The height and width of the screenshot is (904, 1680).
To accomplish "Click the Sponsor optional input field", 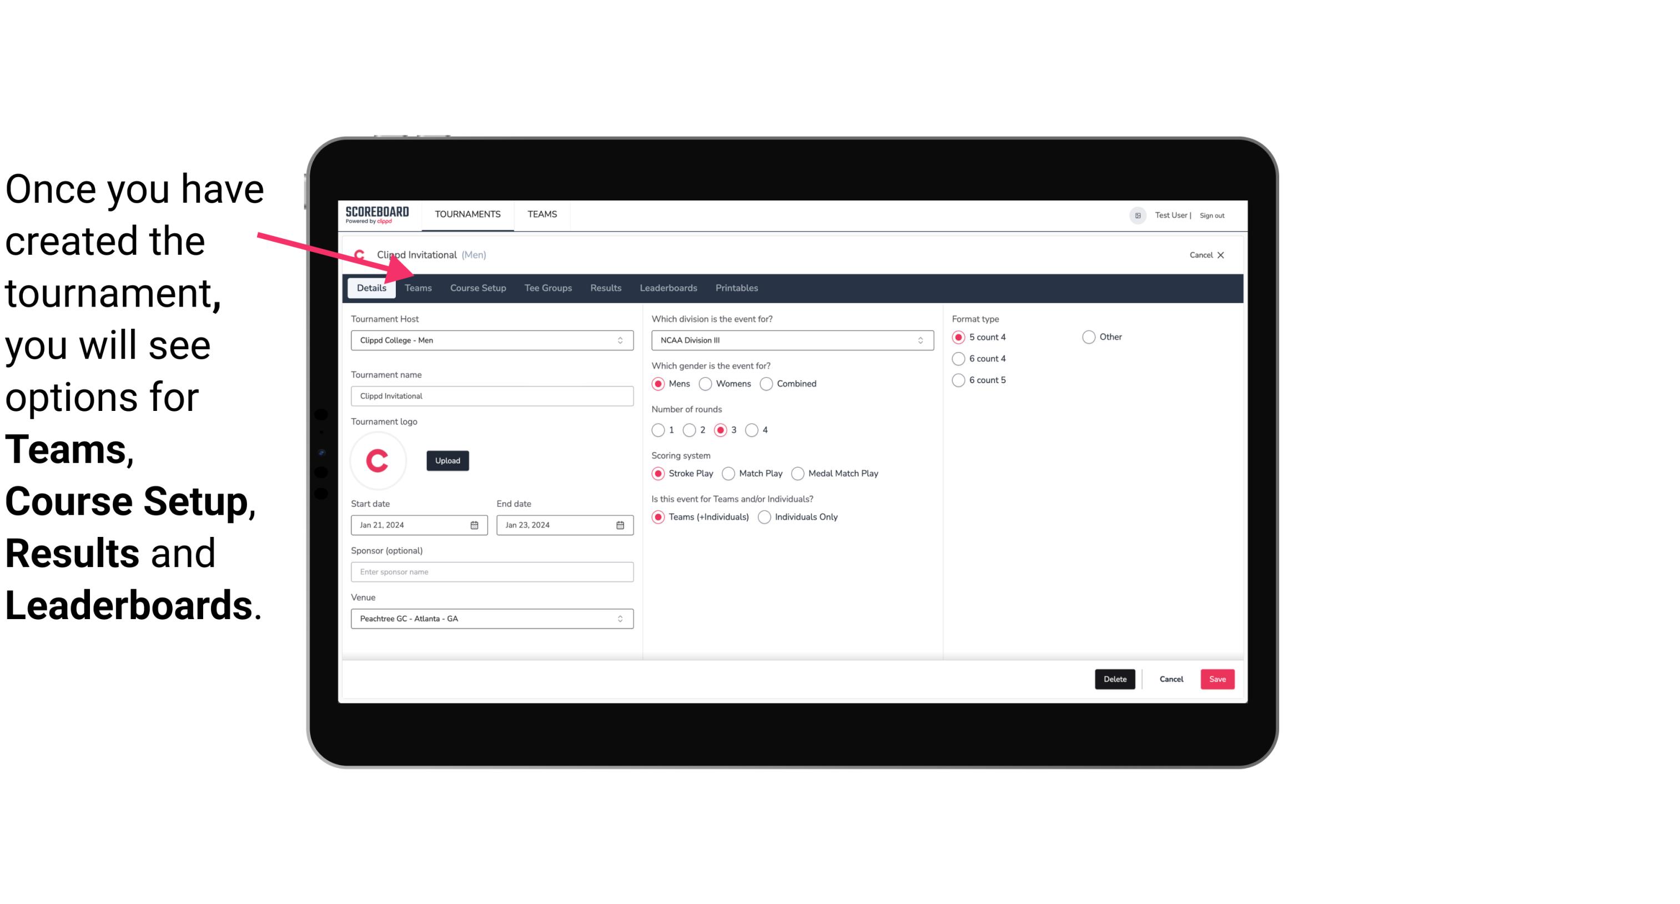I will coord(491,571).
